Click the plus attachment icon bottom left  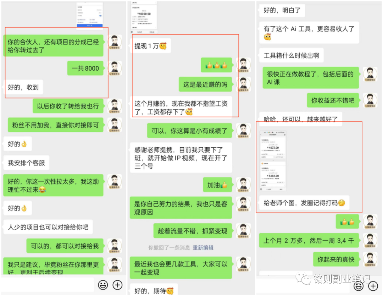click(117, 285)
